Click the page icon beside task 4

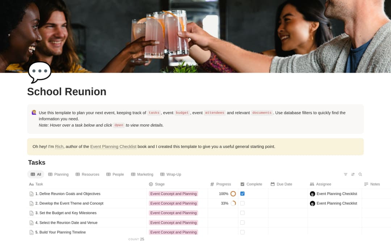coord(31,223)
